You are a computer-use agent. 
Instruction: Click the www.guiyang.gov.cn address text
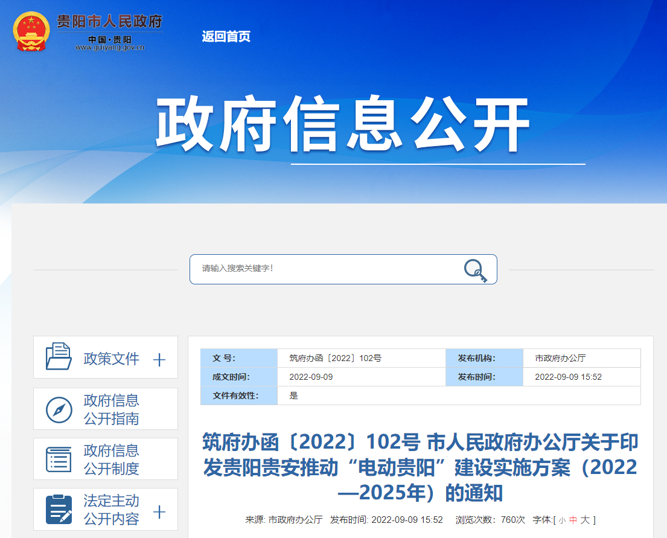(x=110, y=48)
